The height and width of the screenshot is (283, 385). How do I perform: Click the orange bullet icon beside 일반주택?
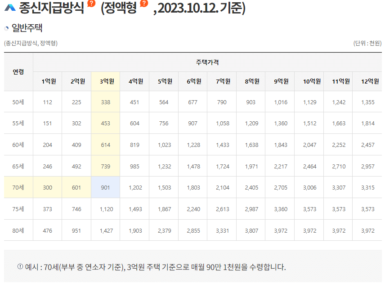pyautogui.click(x=7, y=28)
